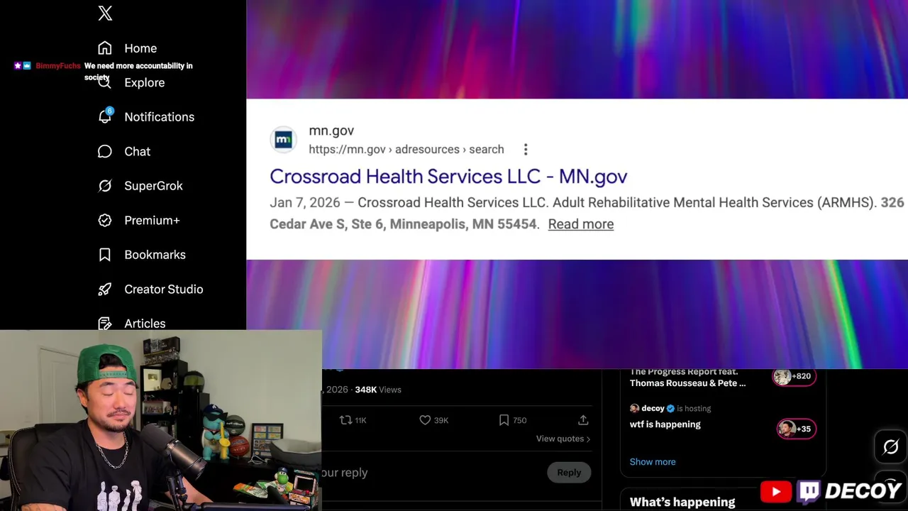This screenshot has width=908, height=511.
Task: Open the three-dot result options menu
Action: (526, 150)
